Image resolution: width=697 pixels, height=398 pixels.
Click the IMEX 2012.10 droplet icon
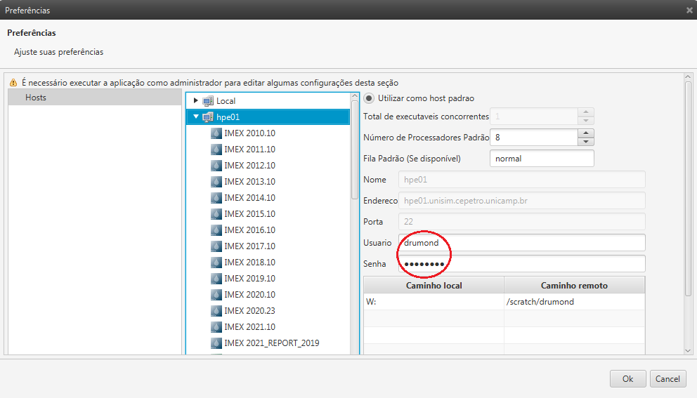[x=216, y=165]
